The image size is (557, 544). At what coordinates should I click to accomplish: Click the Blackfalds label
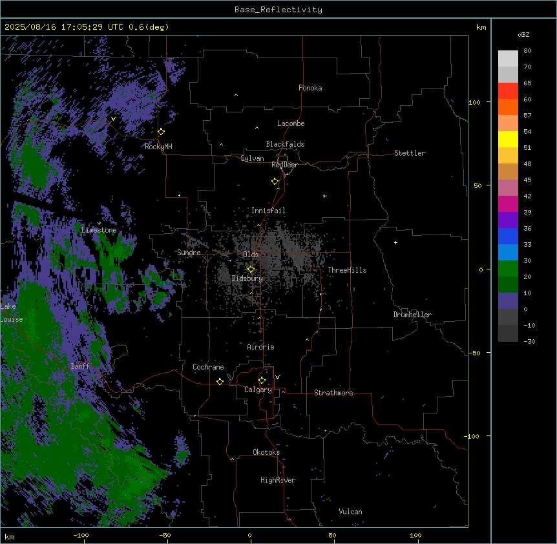click(285, 144)
